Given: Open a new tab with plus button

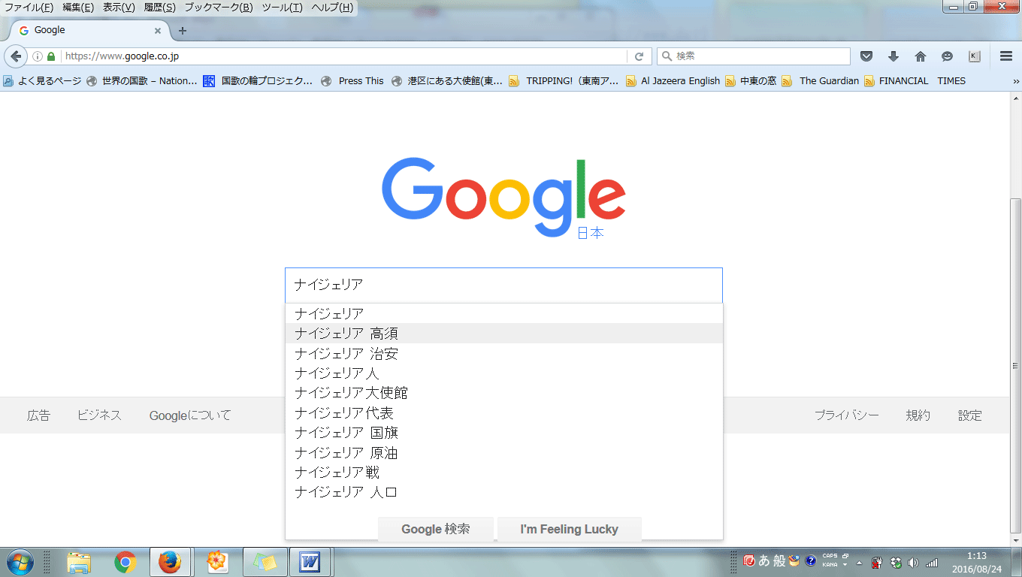Looking at the screenshot, I should 182,31.
